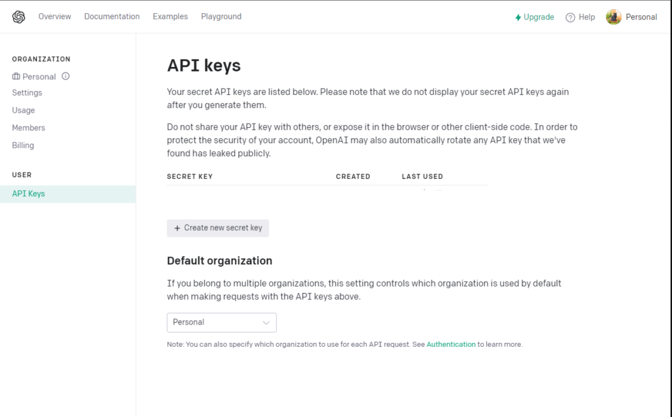Viewport: 672px width, 417px height.
Task: Open the Usage section
Action: click(x=24, y=110)
